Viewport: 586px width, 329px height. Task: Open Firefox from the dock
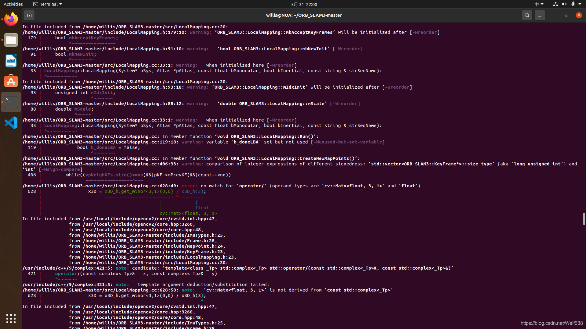[11, 19]
